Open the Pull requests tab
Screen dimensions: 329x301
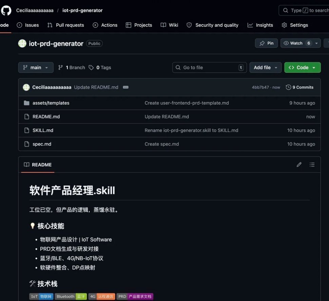pos(65,25)
